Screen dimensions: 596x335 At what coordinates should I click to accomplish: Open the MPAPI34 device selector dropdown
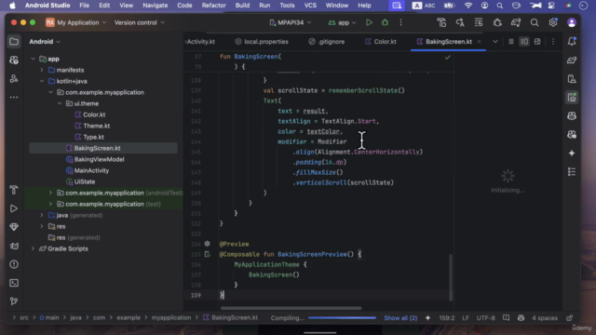tap(290, 22)
